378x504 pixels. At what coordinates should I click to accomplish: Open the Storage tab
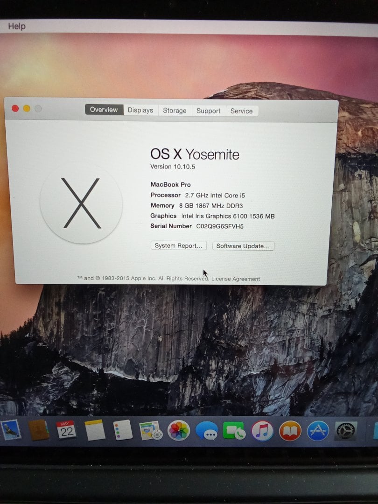point(175,111)
